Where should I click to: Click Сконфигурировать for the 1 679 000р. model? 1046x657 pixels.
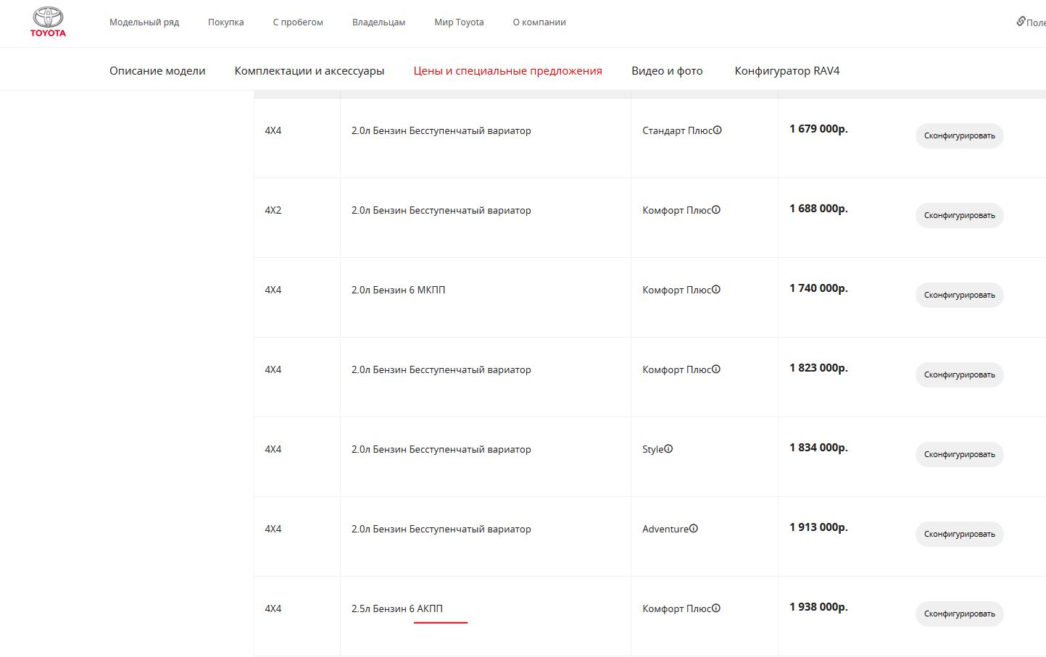point(959,135)
